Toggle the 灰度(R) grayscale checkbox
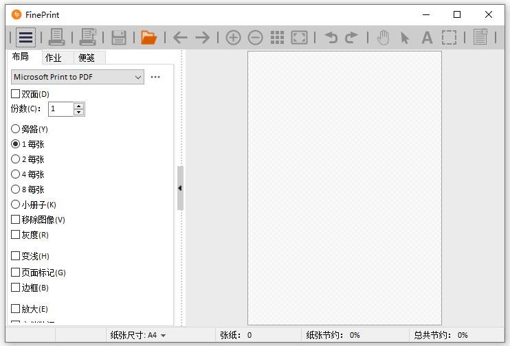 tap(15, 235)
